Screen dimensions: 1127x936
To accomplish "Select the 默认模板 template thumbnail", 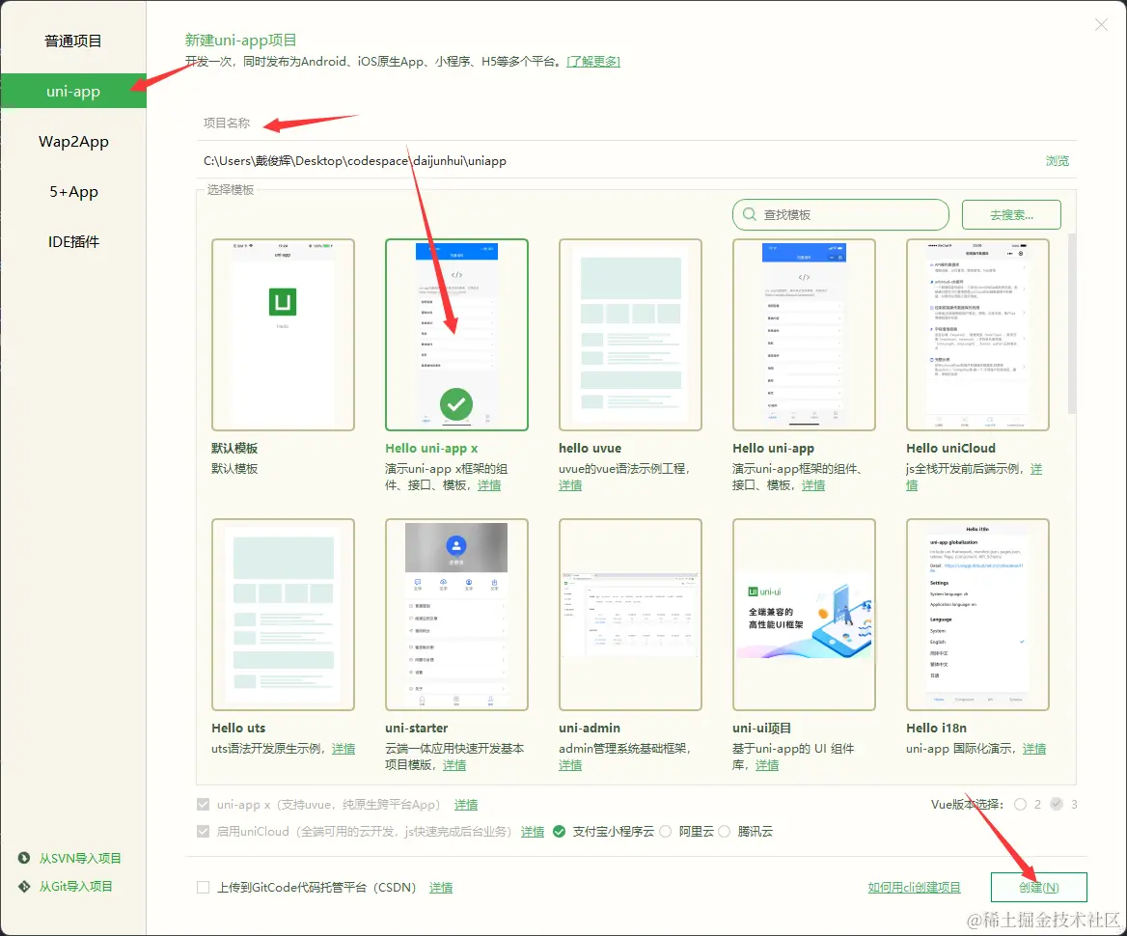I will [283, 335].
